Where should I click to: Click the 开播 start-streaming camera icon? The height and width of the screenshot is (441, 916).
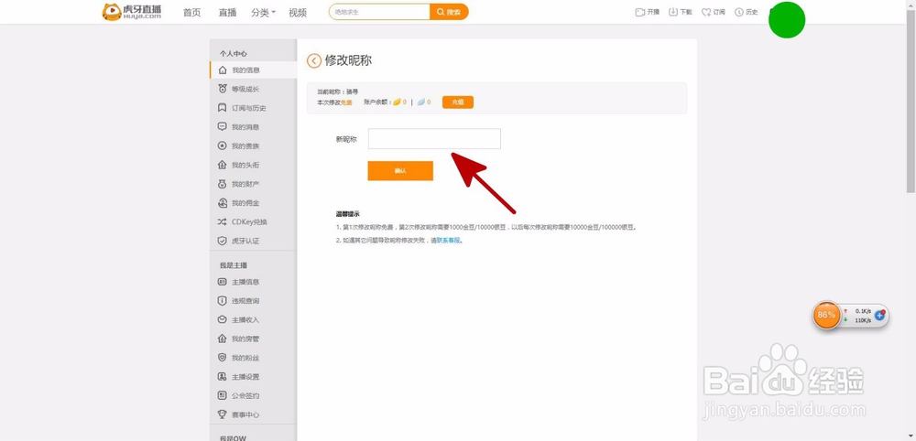coord(639,12)
